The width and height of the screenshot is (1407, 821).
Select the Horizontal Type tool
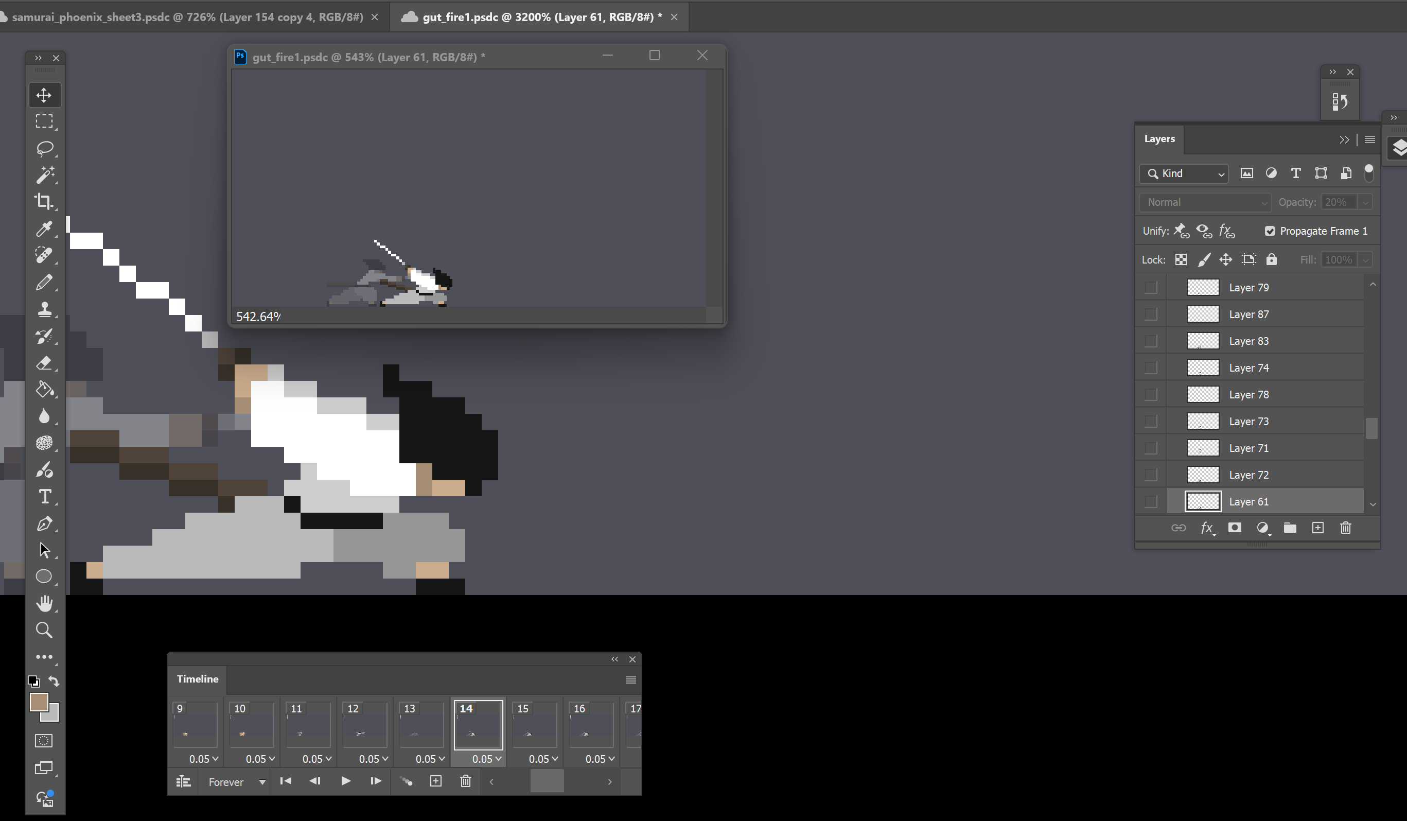point(44,497)
